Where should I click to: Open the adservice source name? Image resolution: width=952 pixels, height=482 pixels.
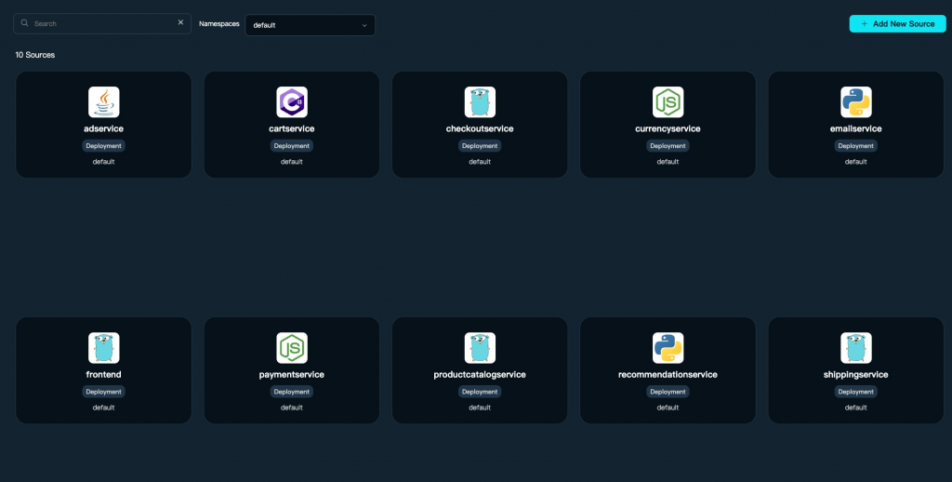coord(104,128)
